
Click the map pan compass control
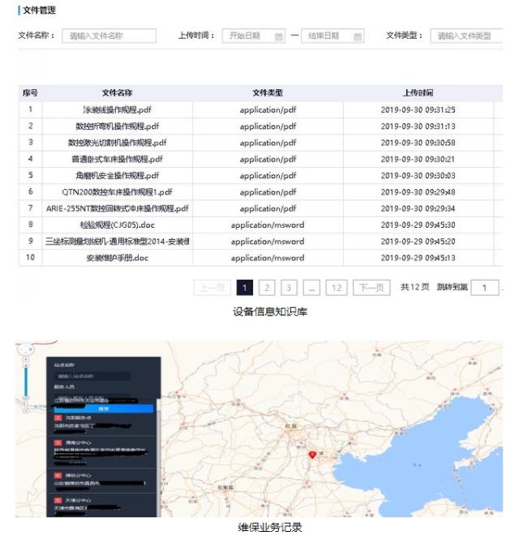[x=26, y=349]
